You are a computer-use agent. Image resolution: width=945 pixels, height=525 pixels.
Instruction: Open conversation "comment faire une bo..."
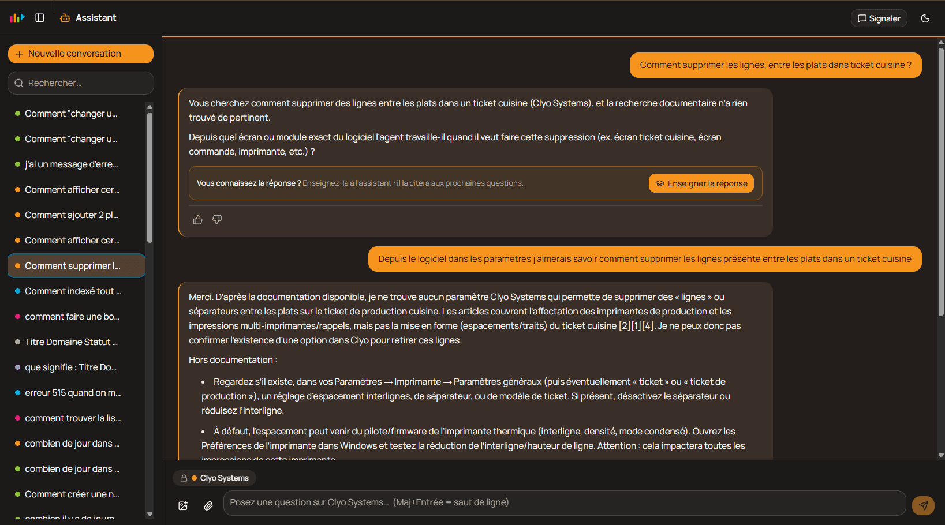(x=76, y=317)
